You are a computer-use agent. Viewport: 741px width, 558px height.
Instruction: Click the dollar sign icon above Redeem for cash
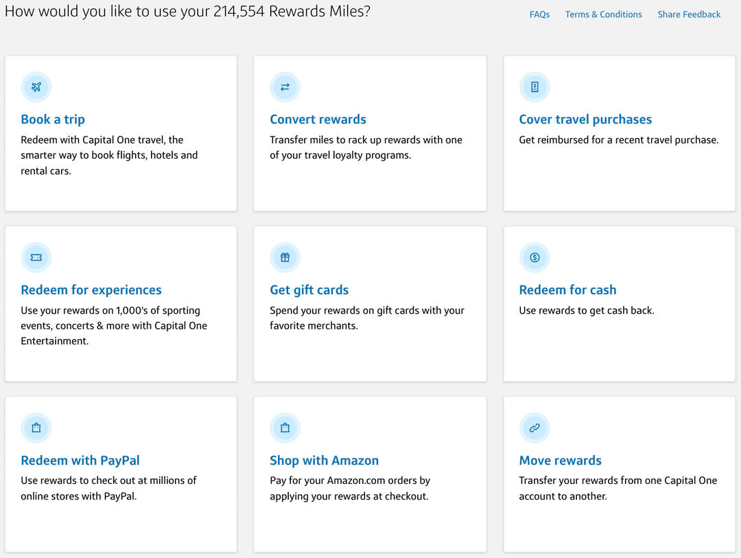point(534,257)
